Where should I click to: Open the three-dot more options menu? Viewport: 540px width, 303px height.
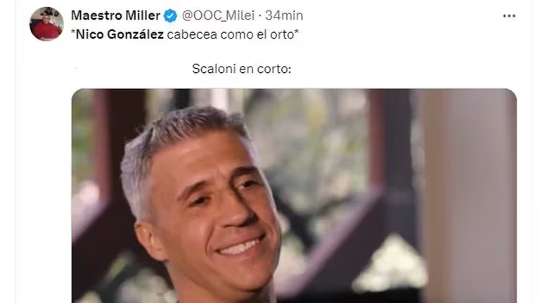[509, 16]
